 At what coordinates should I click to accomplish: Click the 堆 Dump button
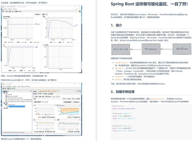(x=76, y=102)
